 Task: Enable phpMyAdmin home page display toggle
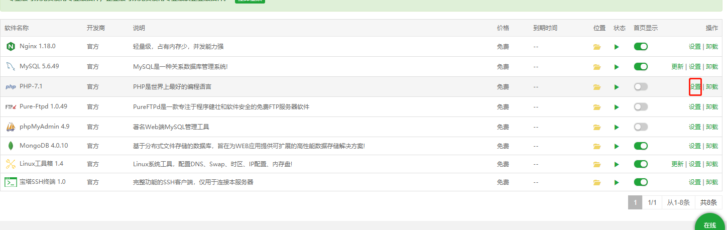[x=641, y=127]
